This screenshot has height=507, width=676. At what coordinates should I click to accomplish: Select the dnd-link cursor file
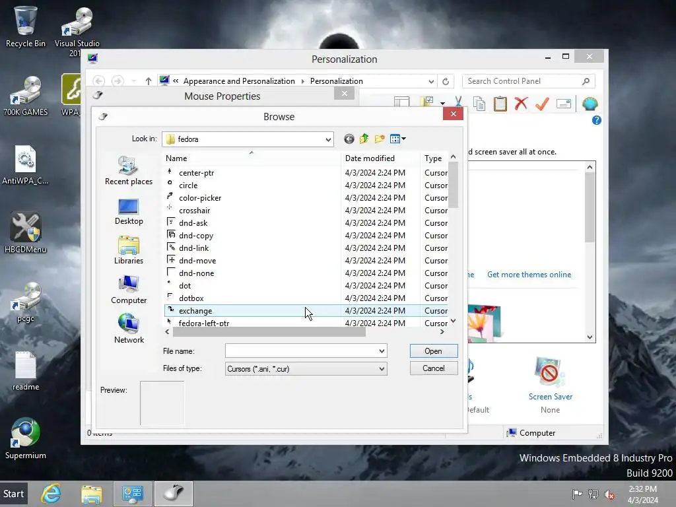click(193, 248)
